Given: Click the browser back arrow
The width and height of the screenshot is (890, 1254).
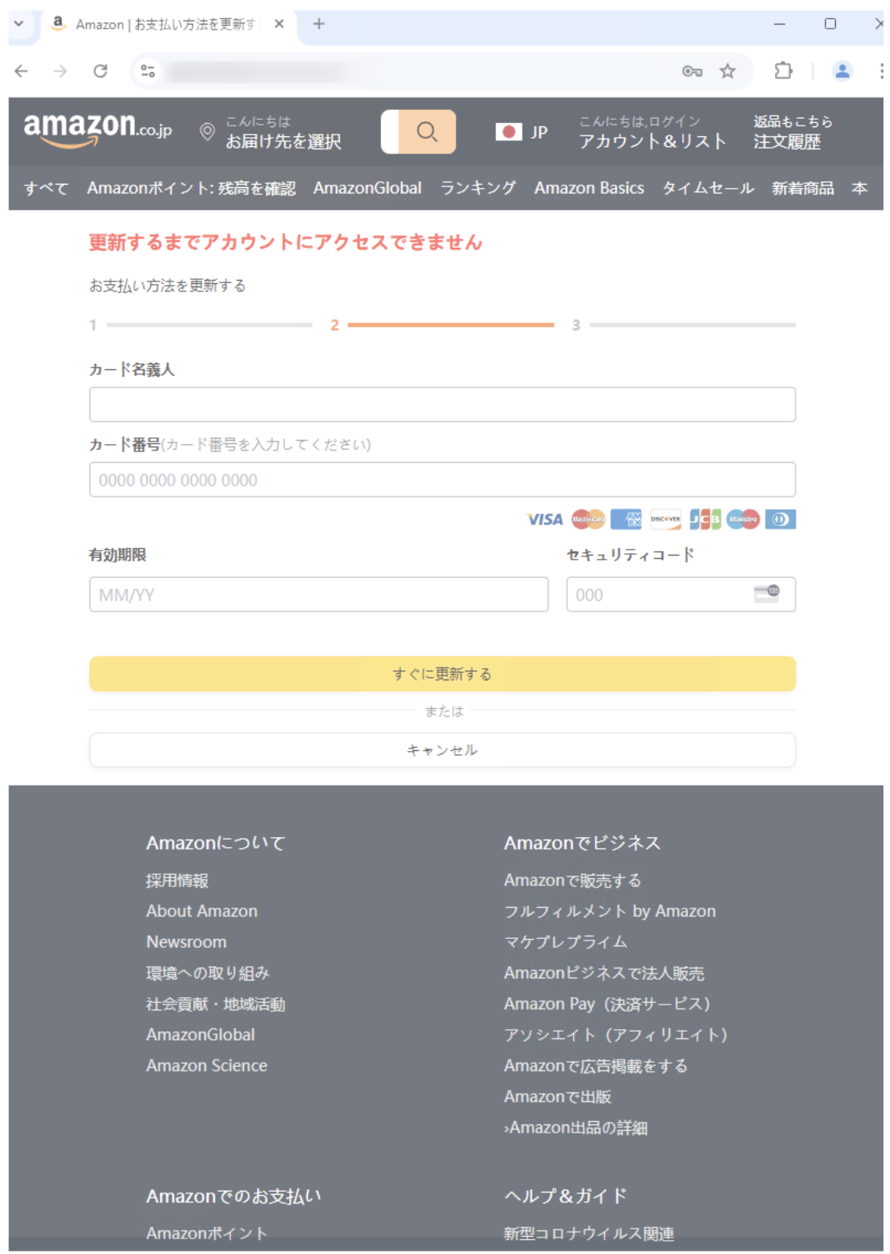Looking at the screenshot, I should 21,71.
